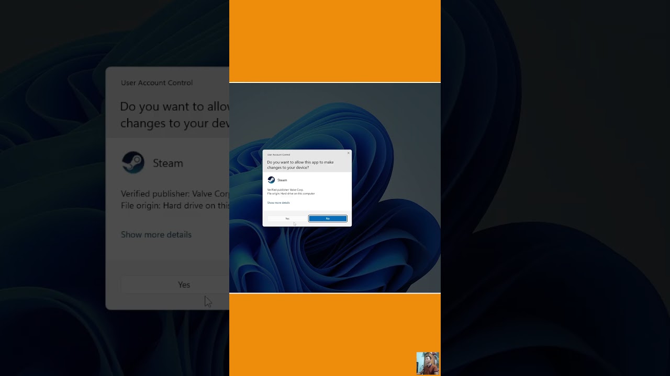Image resolution: width=670 pixels, height=376 pixels.
Task: Click the large Steam logo in enlarged background dialog
Action: pyautogui.click(x=133, y=162)
